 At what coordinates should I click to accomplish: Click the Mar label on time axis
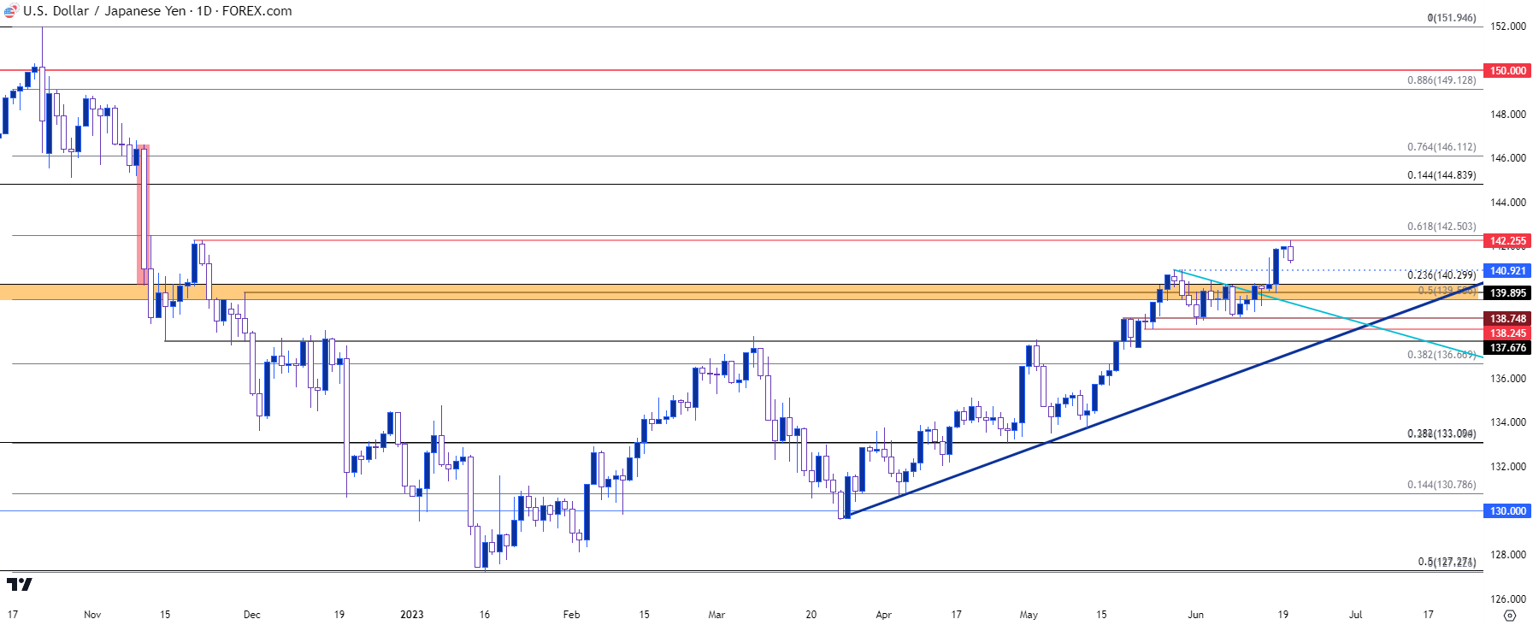pyautogui.click(x=716, y=615)
